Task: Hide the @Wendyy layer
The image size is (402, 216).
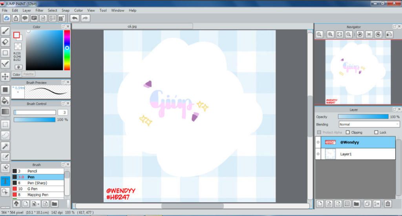Action: [318, 142]
